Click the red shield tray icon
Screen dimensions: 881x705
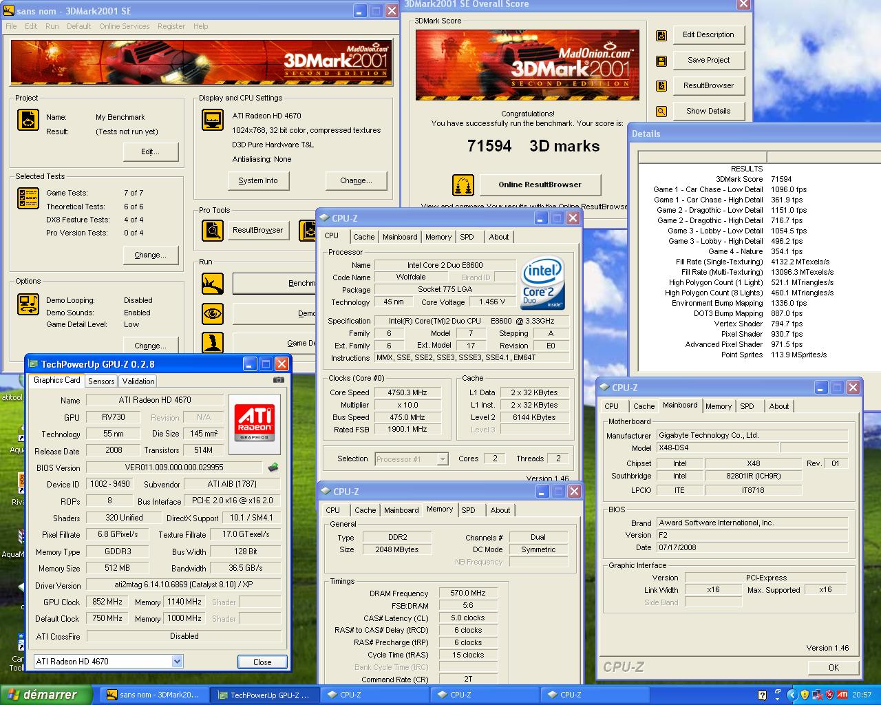click(829, 695)
